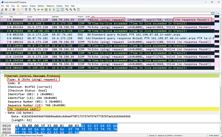Open a capture file folder icon
The height and width of the screenshot is (137, 222).
(x=18, y=9)
